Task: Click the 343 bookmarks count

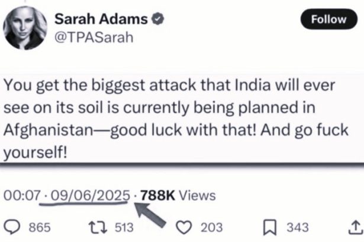Action: pyautogui.click(x=298, y=227)
